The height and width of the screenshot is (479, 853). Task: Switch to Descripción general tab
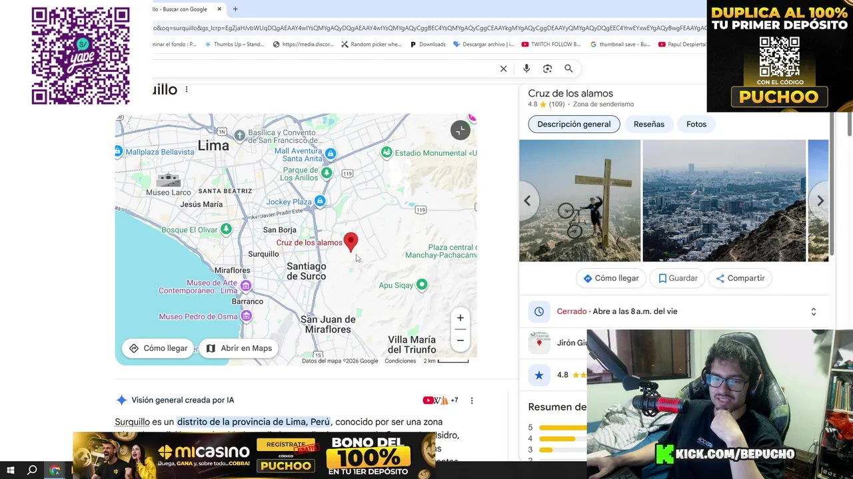[574, 124]
